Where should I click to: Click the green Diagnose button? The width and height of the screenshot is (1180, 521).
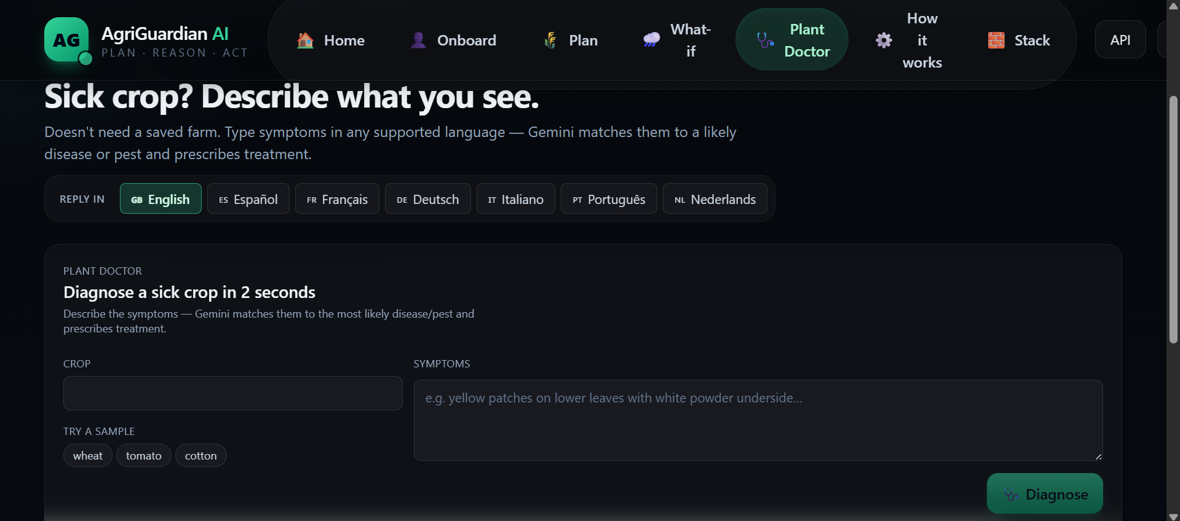coord(1045,493)
